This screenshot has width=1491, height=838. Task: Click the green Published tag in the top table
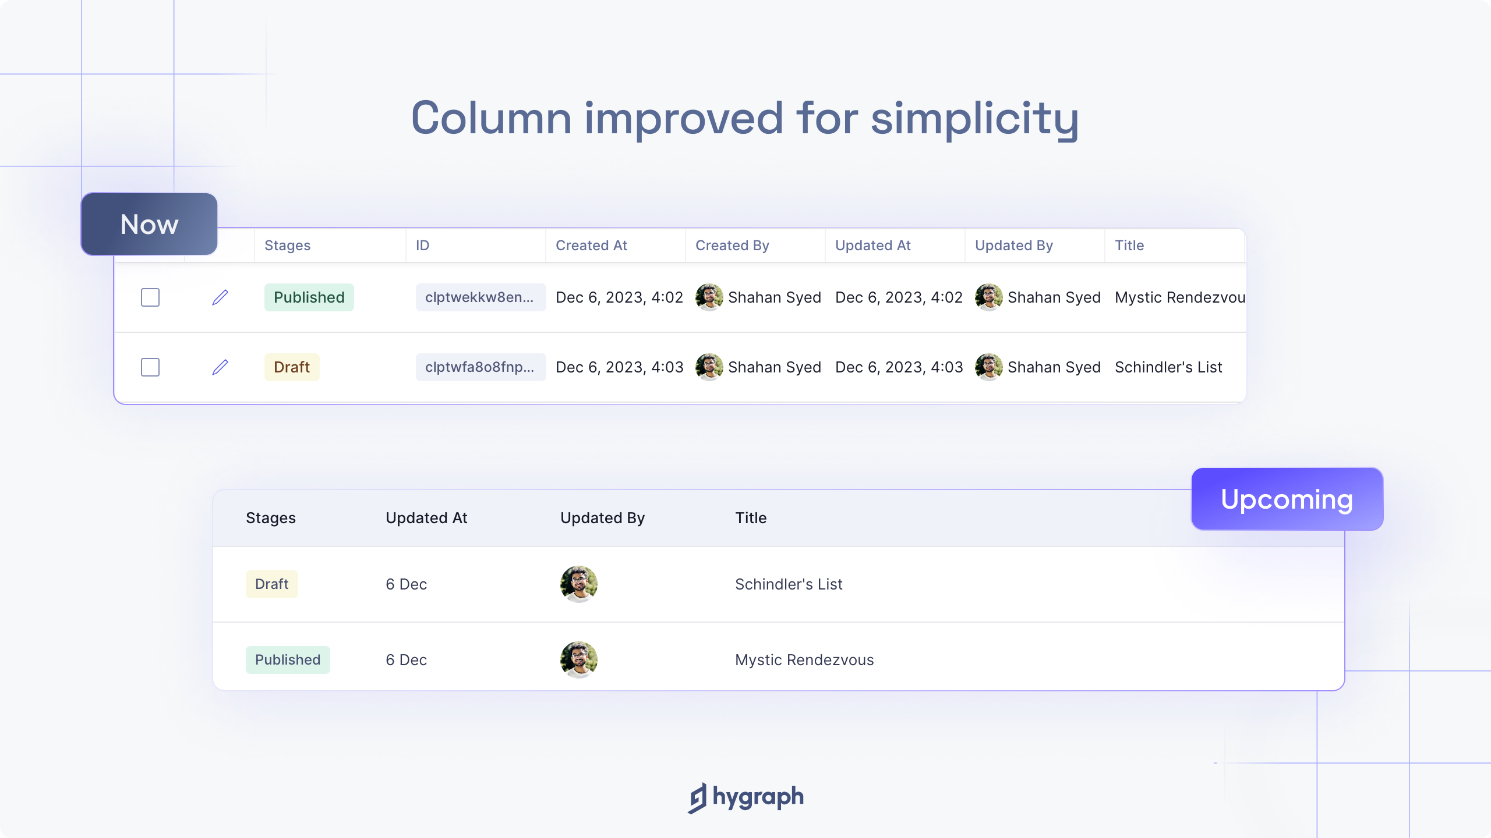[x=309, y=297]
